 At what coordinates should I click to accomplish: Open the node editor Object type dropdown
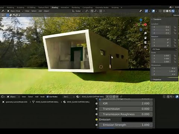[13, 97]
